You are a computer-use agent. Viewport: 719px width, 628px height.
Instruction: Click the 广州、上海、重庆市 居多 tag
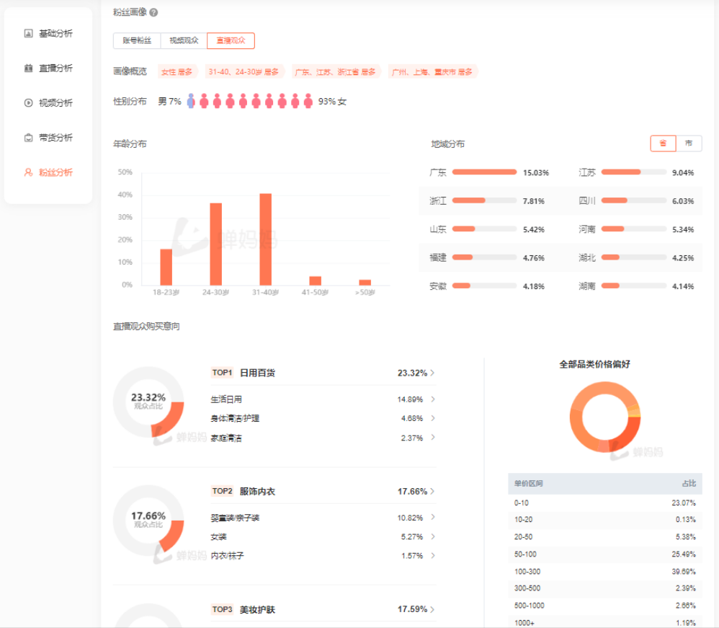click(432, 71)
